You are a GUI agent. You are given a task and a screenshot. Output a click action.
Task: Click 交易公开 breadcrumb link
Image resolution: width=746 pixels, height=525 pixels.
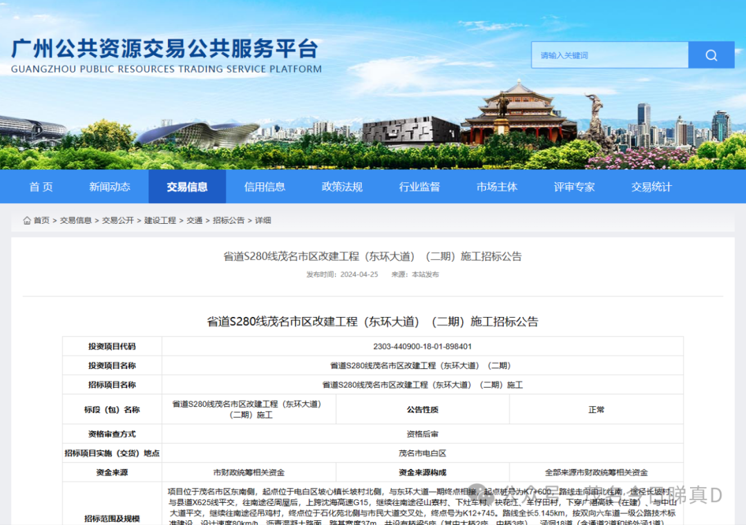[118, 220]
